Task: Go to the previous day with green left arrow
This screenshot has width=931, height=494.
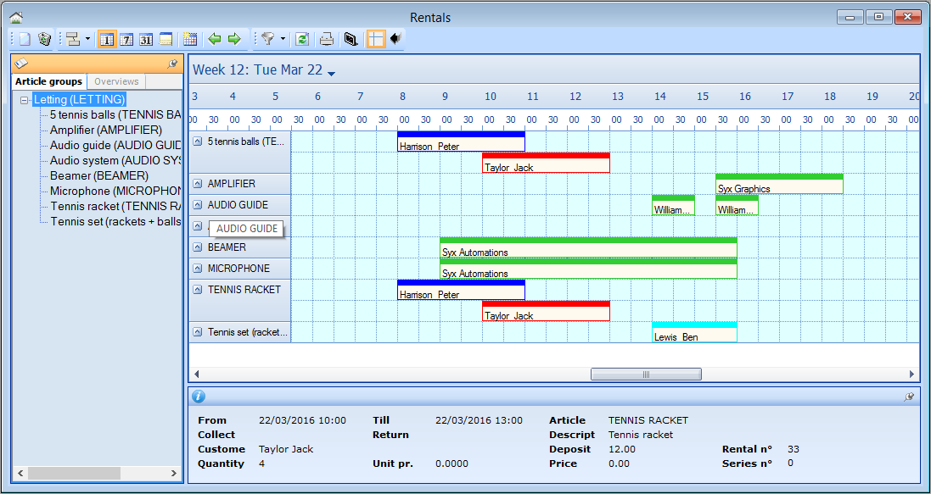Action: (x=215, y=39)
